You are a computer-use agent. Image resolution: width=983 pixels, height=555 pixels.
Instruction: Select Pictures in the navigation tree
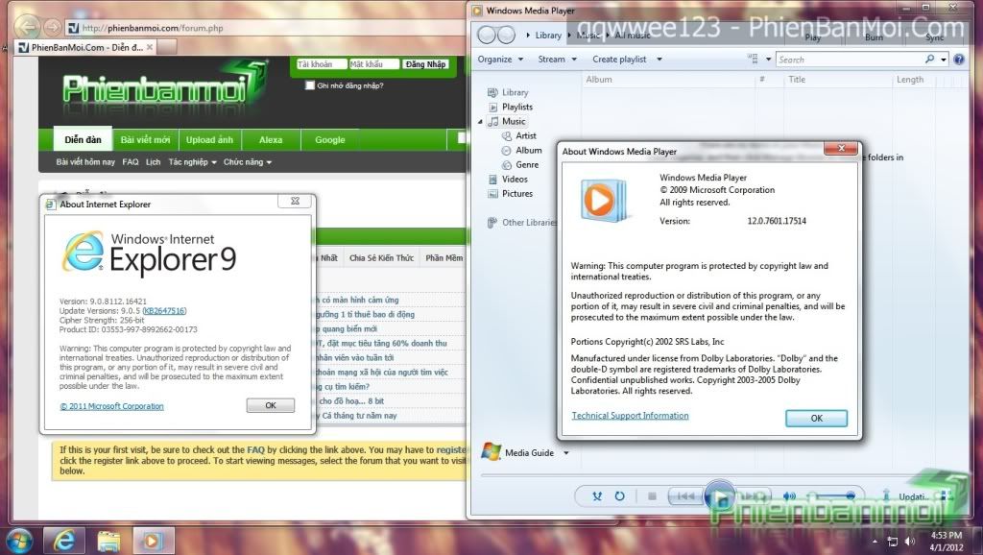tap(517, 193)
